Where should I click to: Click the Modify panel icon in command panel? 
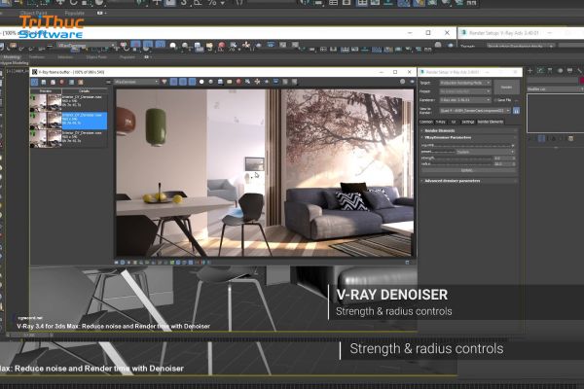[x=541, y=71]
